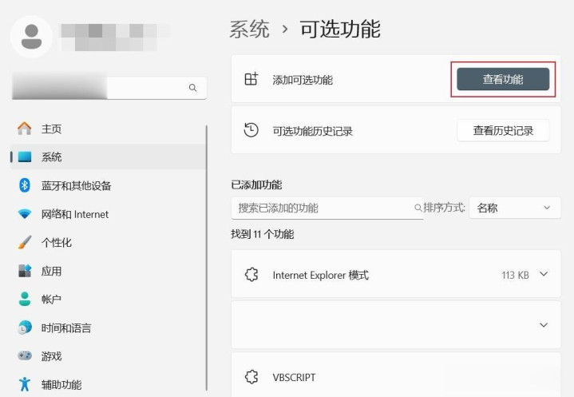Open 辅助功能 settings label
The height and width of the screenshot is (397, 574).
pyautogui.click(x=61, y=384)
